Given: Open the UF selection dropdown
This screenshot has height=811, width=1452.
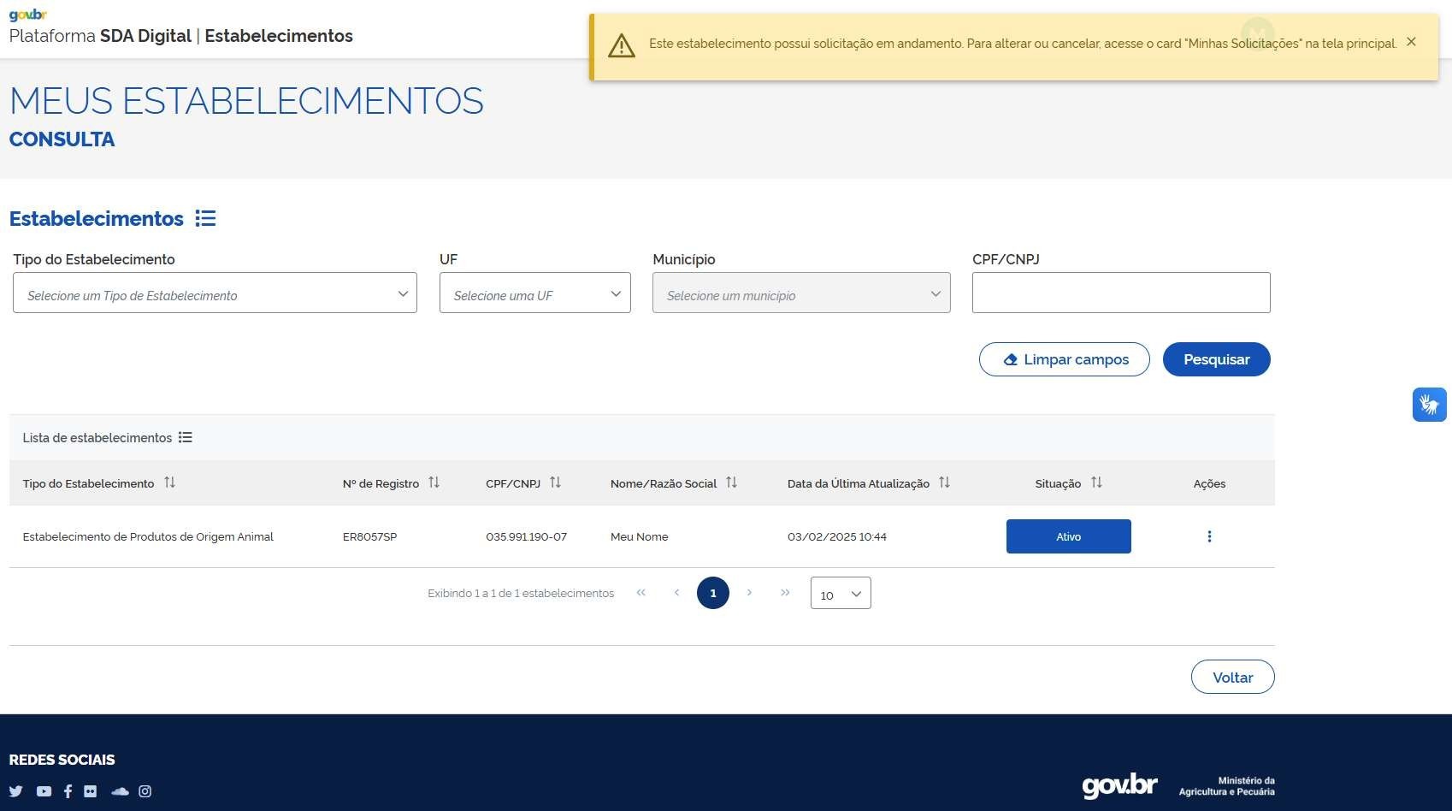Looking at the screenshot, I should 534,293.
